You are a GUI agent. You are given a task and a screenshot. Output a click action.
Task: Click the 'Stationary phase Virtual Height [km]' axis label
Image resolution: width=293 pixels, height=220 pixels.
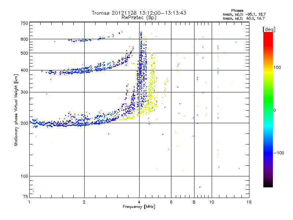(x=16, y=110)
